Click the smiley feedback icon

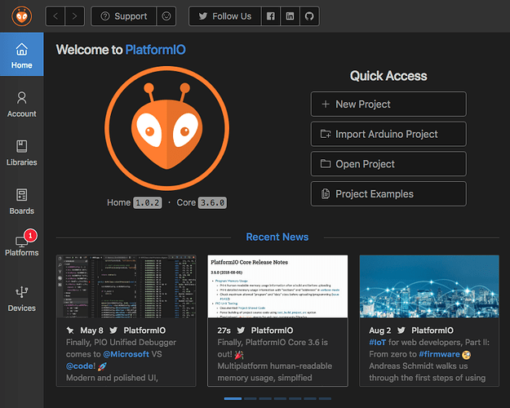(166, 16)
